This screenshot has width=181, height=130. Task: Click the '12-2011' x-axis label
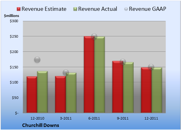(151, 118)
